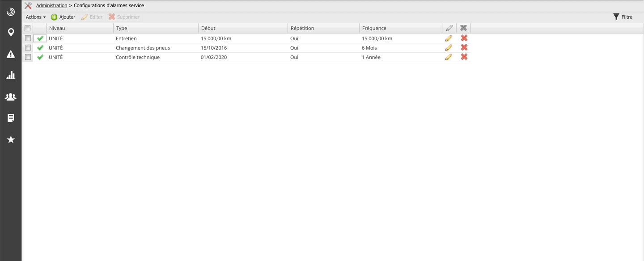Click the 15/10/2016 start date cell

pyautogui.click(x=243, y=48)
